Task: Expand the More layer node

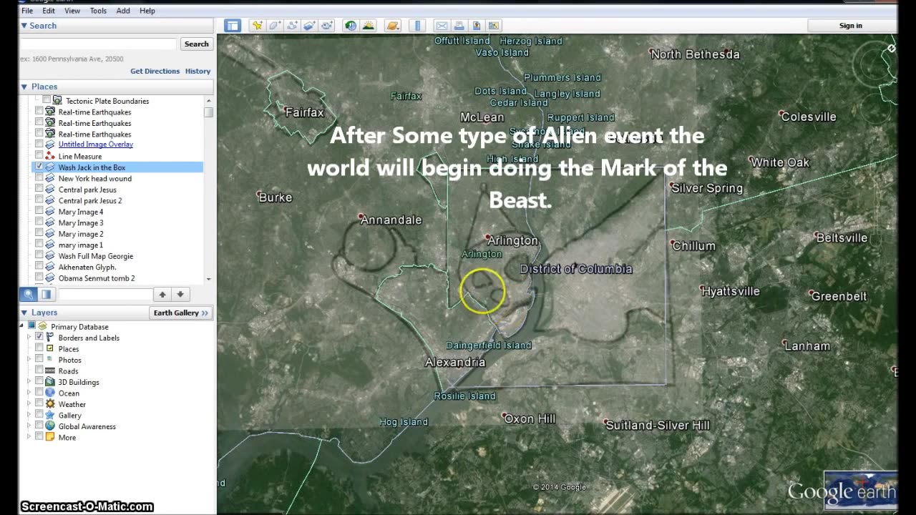Action: pyautogui.click(x=29, y=437)
